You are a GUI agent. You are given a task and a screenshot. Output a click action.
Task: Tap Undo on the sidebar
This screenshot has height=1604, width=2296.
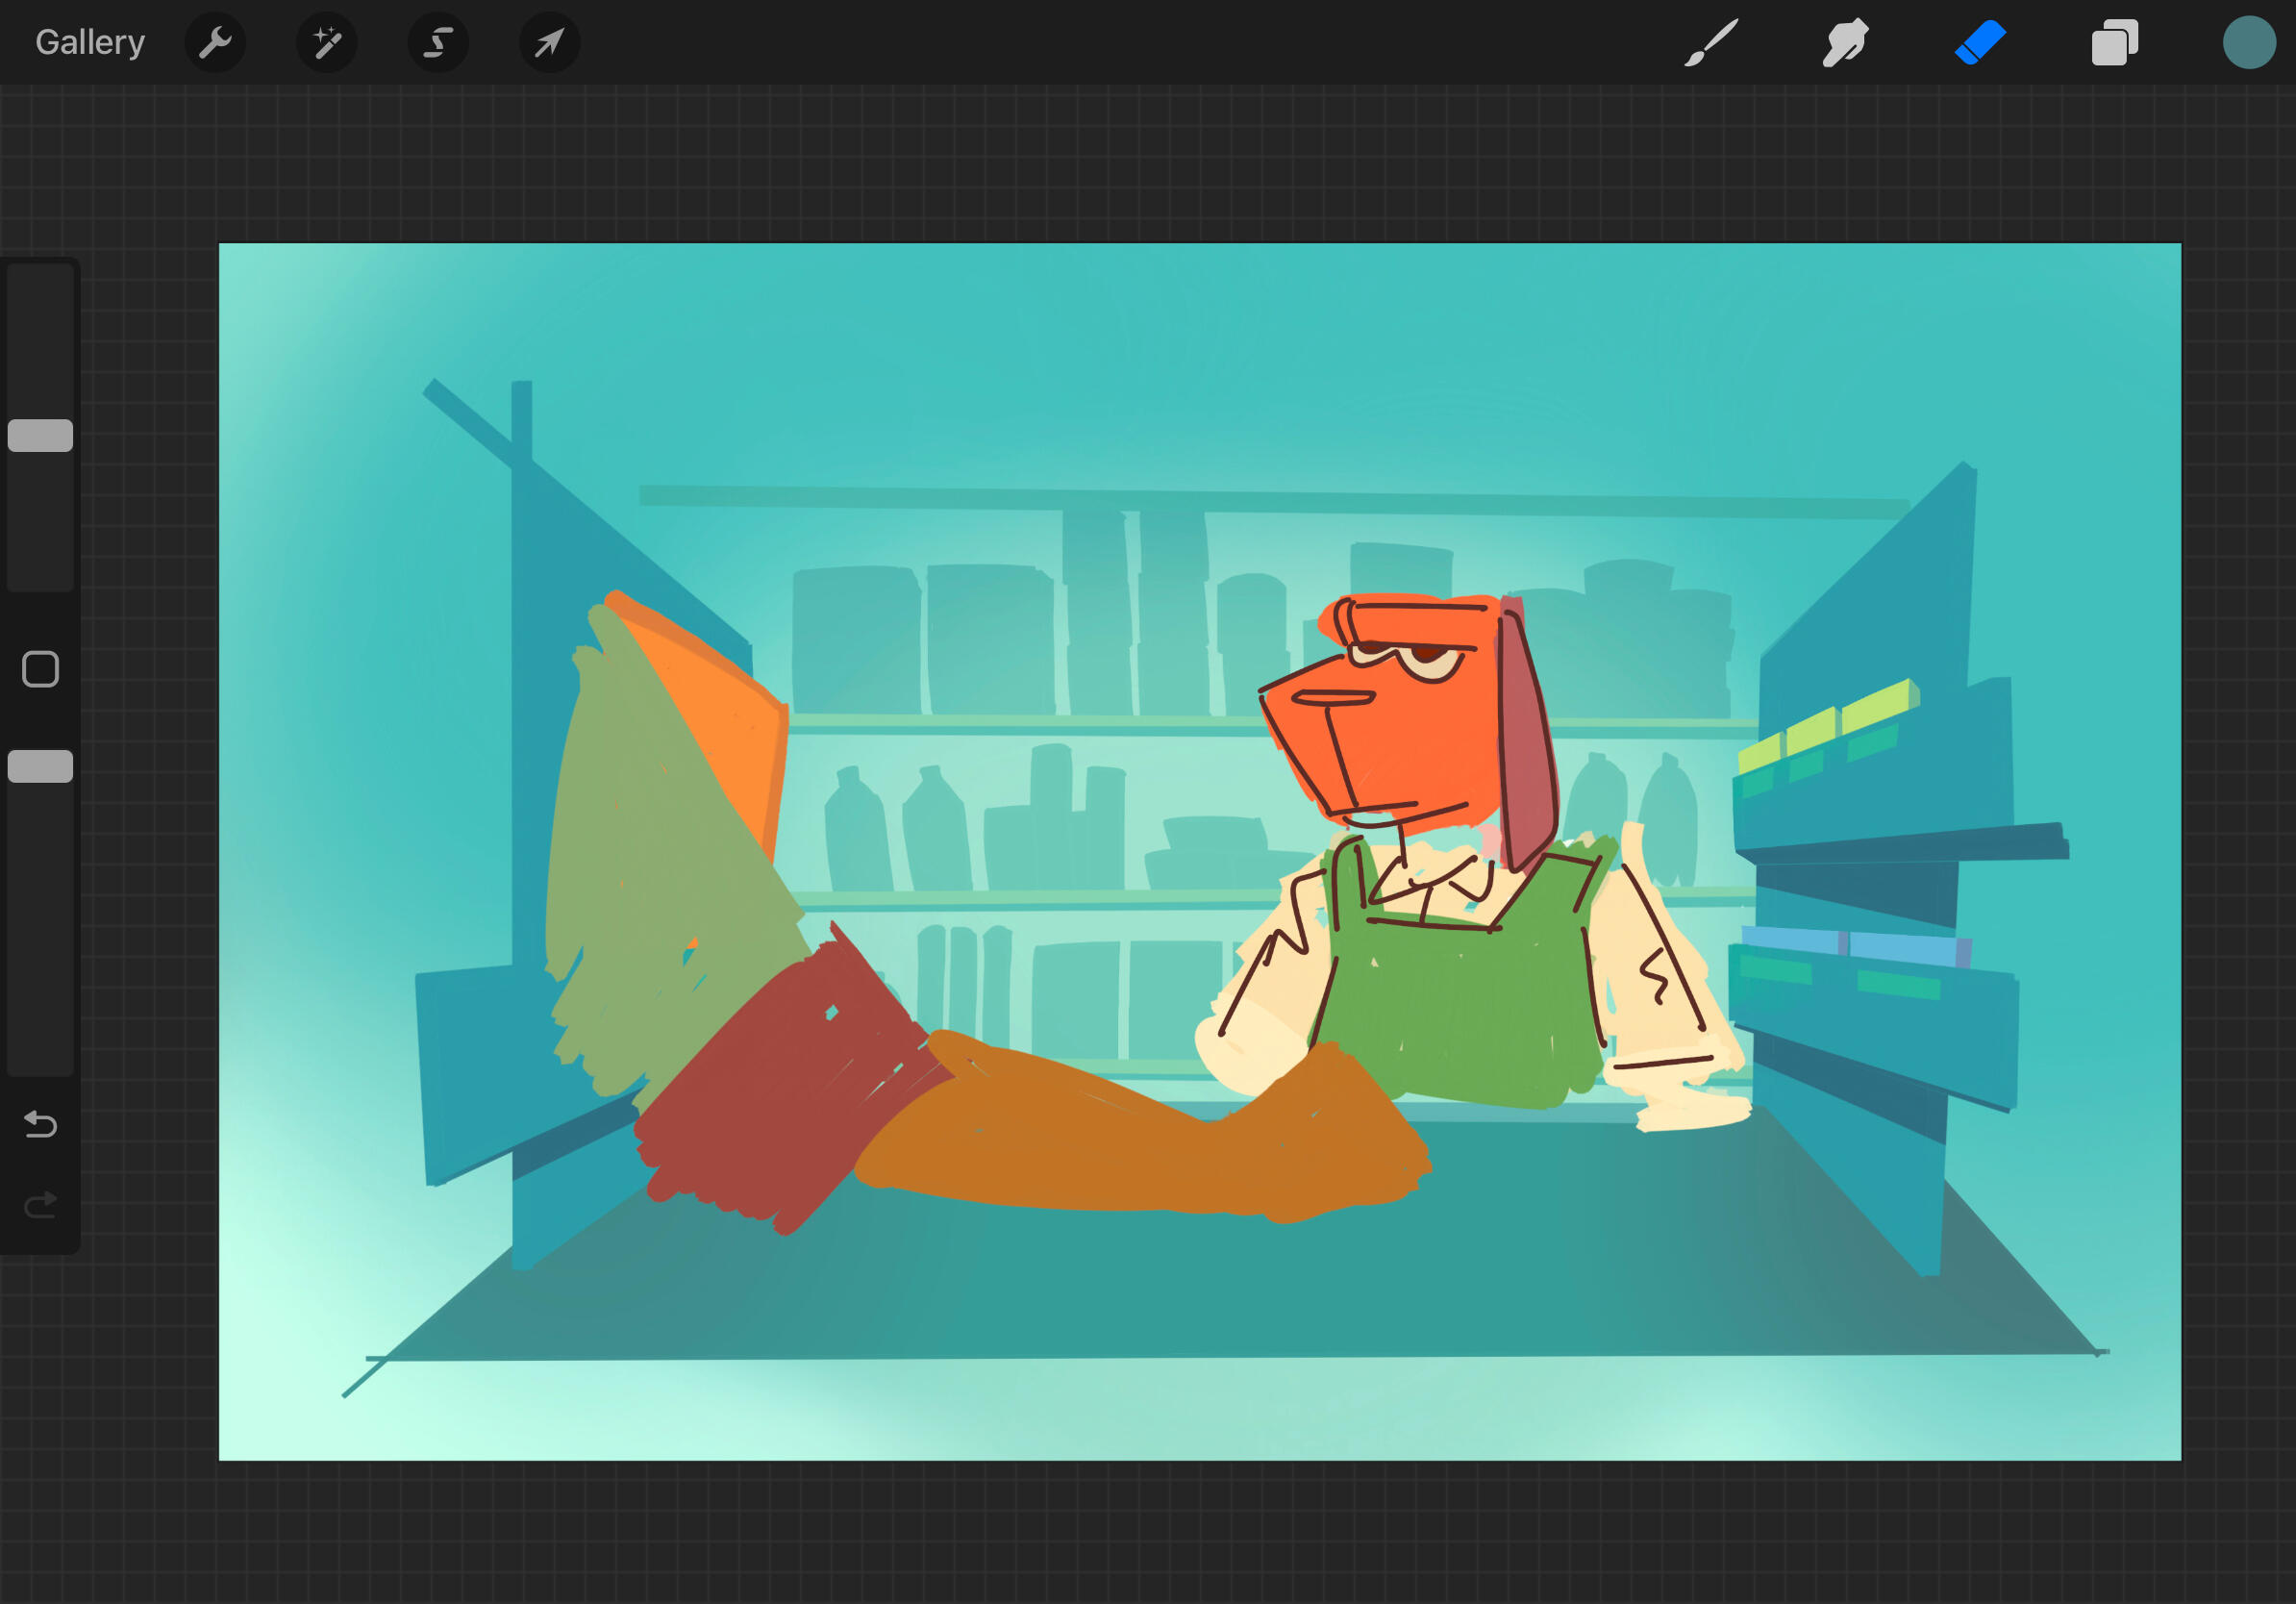coord(40,1124)
